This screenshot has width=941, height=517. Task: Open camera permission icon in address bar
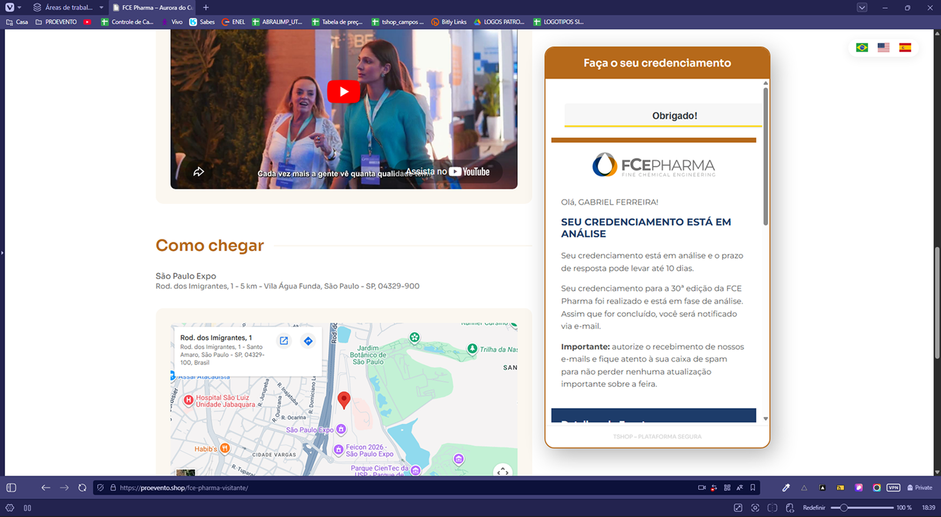click(x=702, y=488)
